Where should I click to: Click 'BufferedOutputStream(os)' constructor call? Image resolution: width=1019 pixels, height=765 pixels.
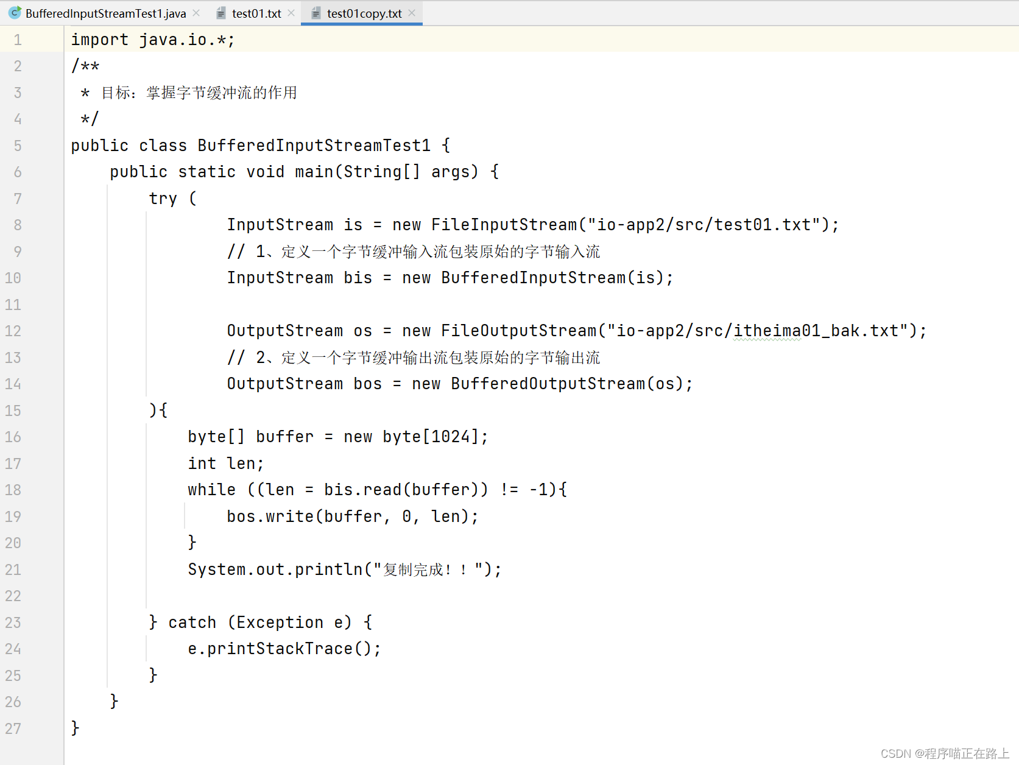[x=568, y=384]
